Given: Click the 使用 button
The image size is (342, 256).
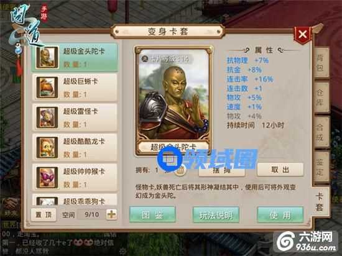Looking at the screenshot, I should [x=280, y=215].
